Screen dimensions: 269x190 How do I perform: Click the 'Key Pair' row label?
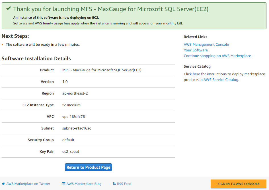tap(47, 151)
